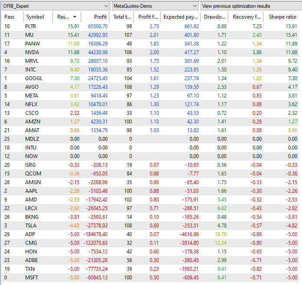This screenshot has width=302, height=285.
Task: Select the MDLZ symbol cell
Action: coord(32,139)
